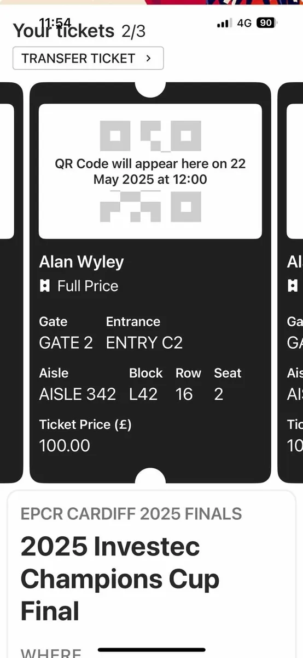
Task: Tap the 4G network indicator
Action: 244,23
